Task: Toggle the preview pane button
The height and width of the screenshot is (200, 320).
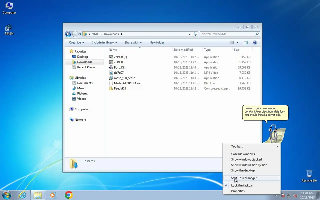Action: pyautogui.click(x=246, y=42)
